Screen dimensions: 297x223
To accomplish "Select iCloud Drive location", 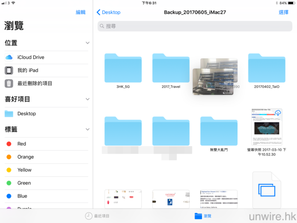I will 31,57.
